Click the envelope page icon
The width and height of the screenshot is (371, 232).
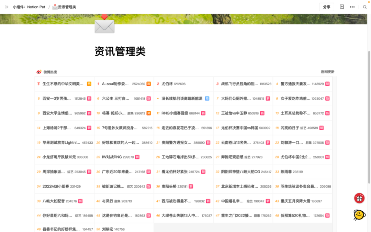coord(104,24)
